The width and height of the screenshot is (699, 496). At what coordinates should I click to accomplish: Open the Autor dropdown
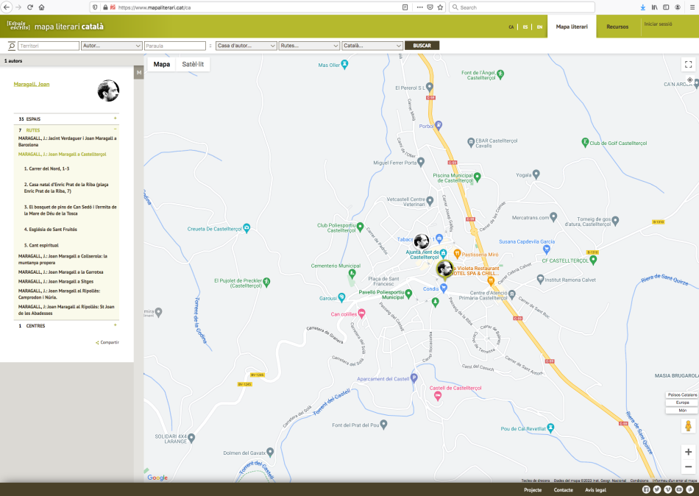pyautogui.click(x=111, y=46)
